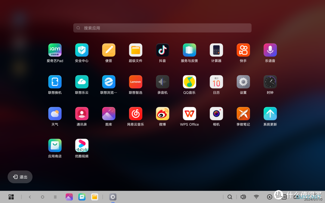Open the 相机 camera app
The image size is (325, 203).
pos(216,113)
